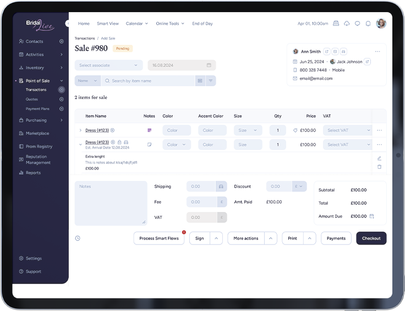Open the Online Tools menu
Image resolution: width=405 pixels, height=311 pixels.
(x=170, y=24)
